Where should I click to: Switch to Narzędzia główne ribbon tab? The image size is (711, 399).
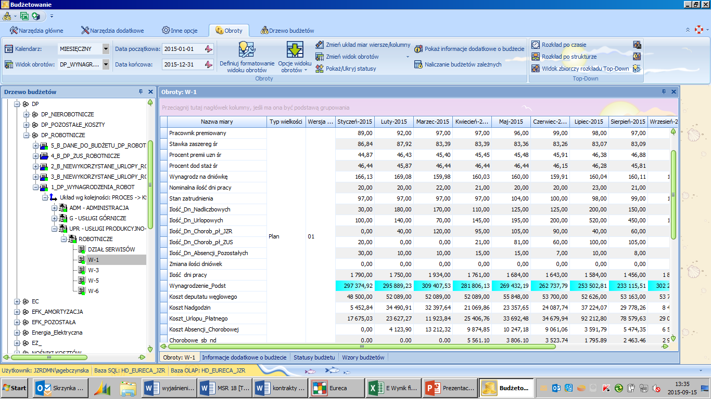(38, 31)
